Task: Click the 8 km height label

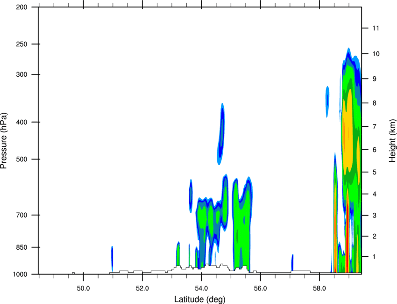Action: [374, 103]
